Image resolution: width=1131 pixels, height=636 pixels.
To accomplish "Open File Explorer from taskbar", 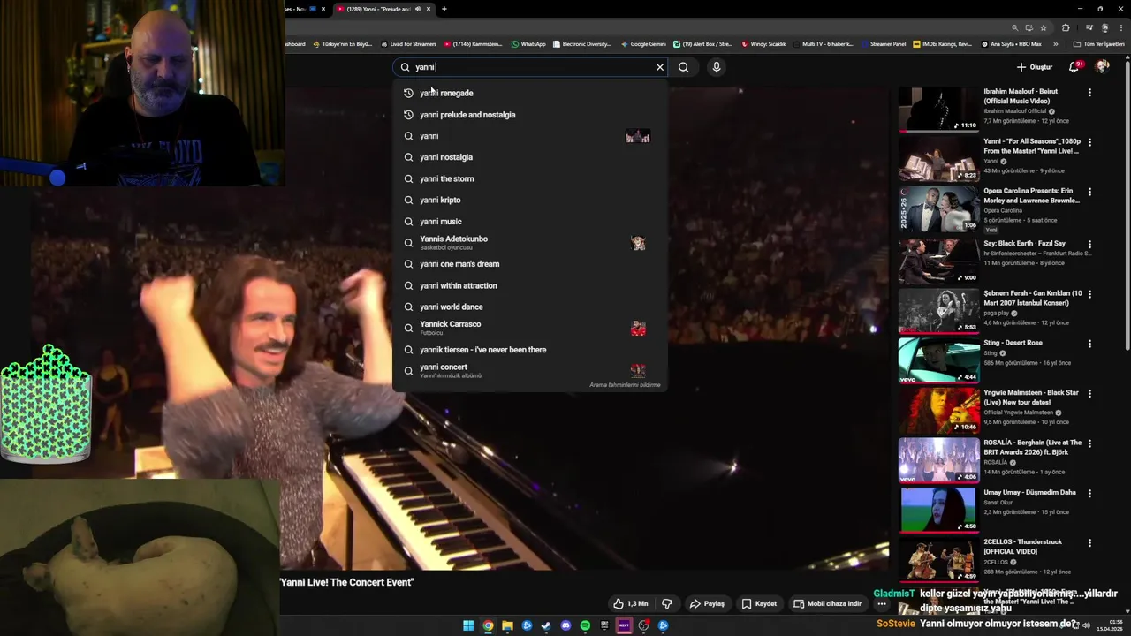I will 507,625.
